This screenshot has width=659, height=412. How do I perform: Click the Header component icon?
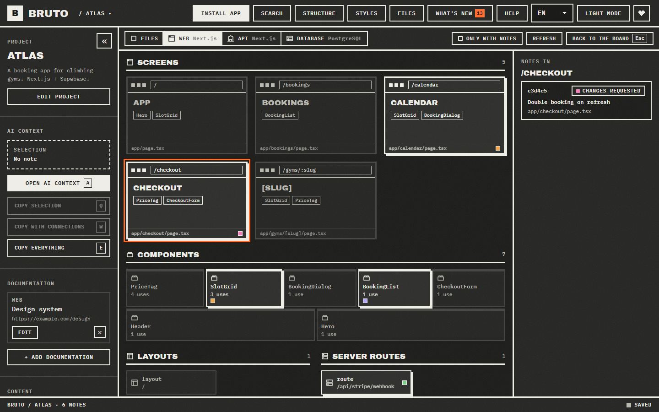(x=135, y=318)
